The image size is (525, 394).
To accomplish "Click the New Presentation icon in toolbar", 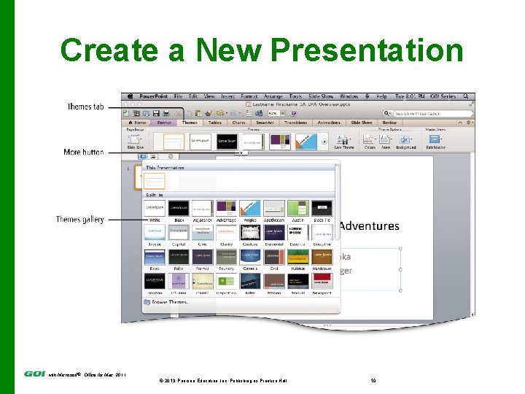I will [x=126, y=114].
